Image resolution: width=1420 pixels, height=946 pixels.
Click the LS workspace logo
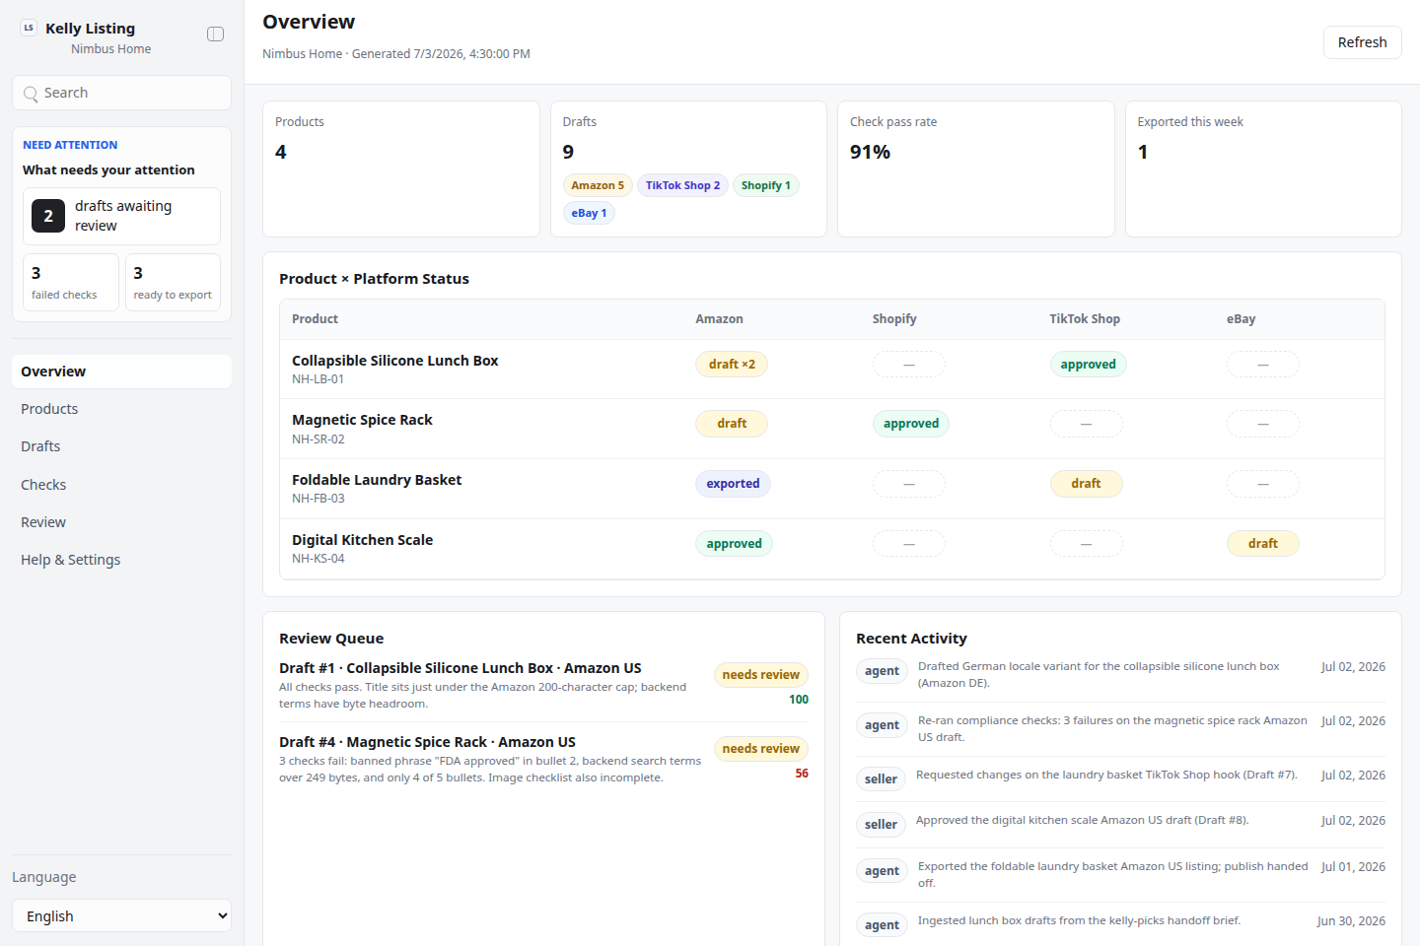(29, 28)
